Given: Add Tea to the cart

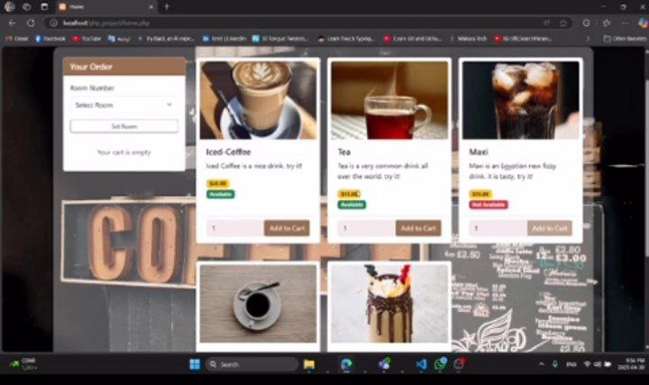Looking at the screenshot, I should pyautogui.click(x=417, y=228).
